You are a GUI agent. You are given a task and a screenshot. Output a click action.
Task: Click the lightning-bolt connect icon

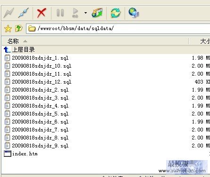tap(9, 13)
